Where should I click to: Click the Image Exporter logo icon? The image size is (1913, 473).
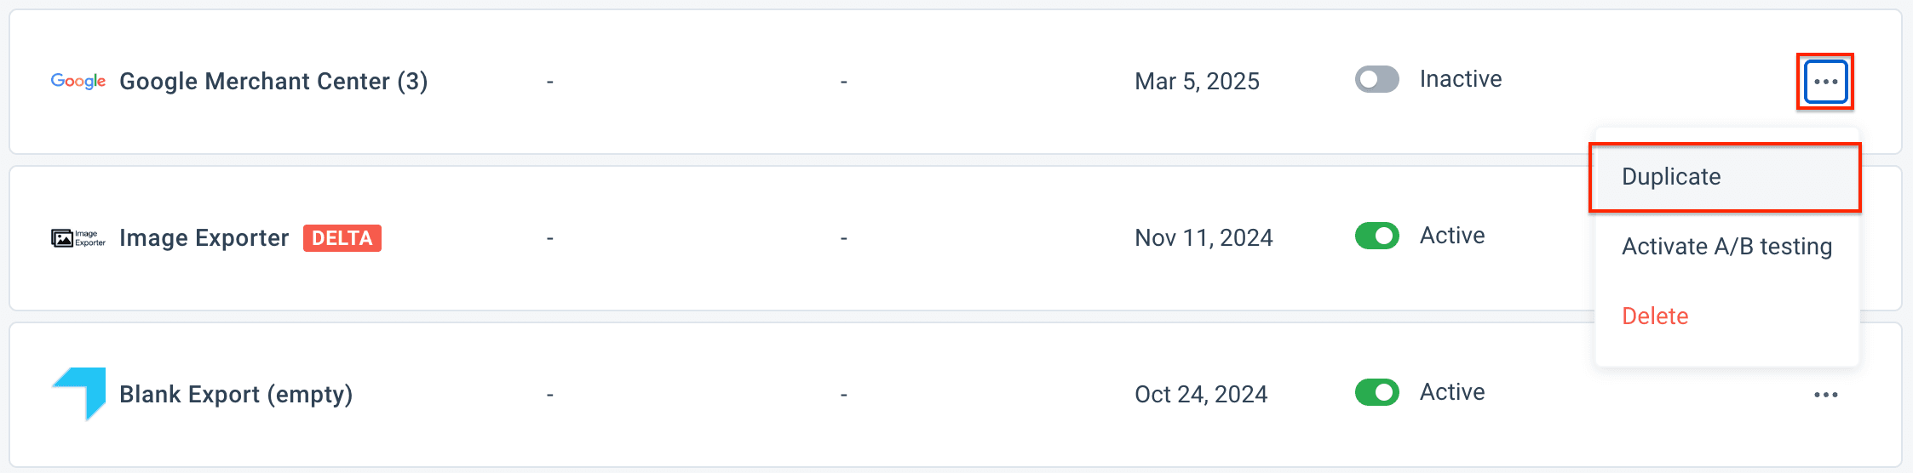(78, 238)
